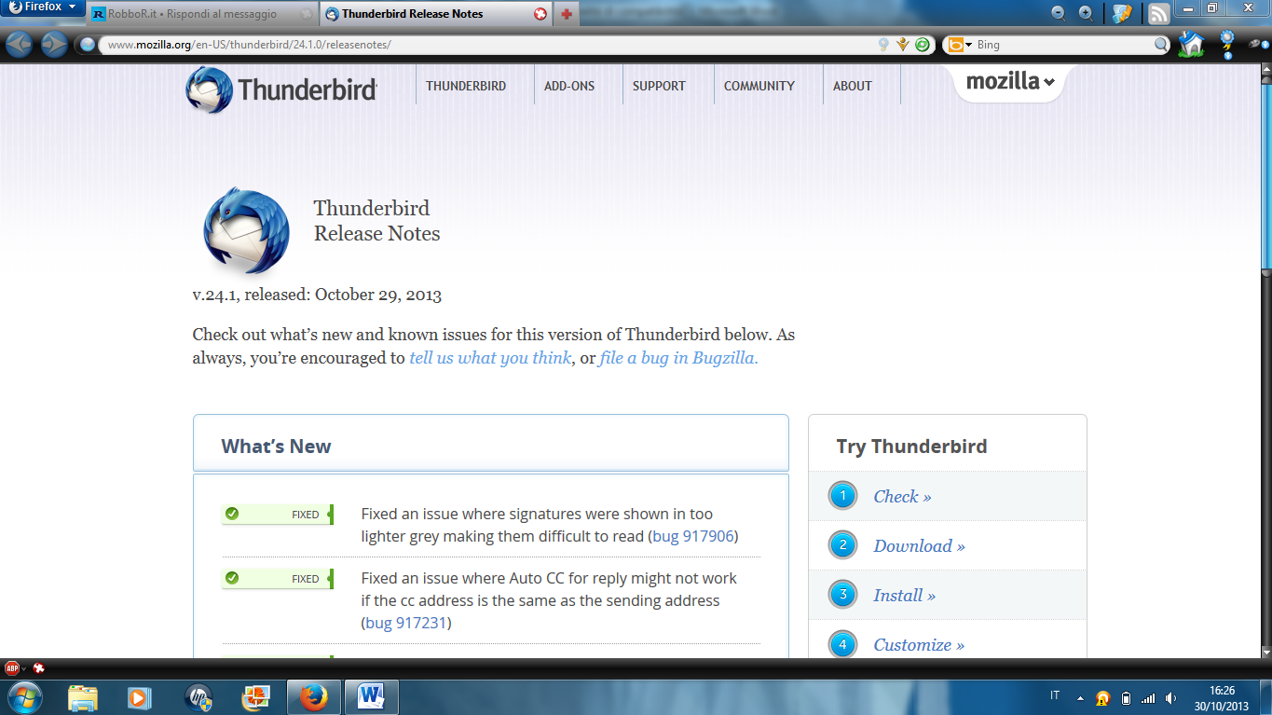This screenshot has width=1272, height=715.
Task: Switch to Word from the taskbar
Action: 371,697
